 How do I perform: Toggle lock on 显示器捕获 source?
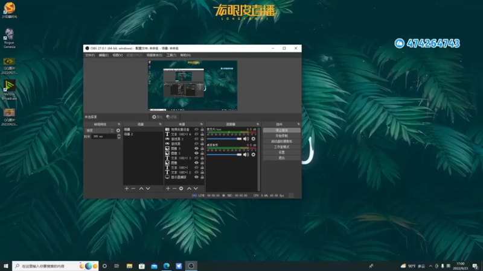[x=202, y=177]
